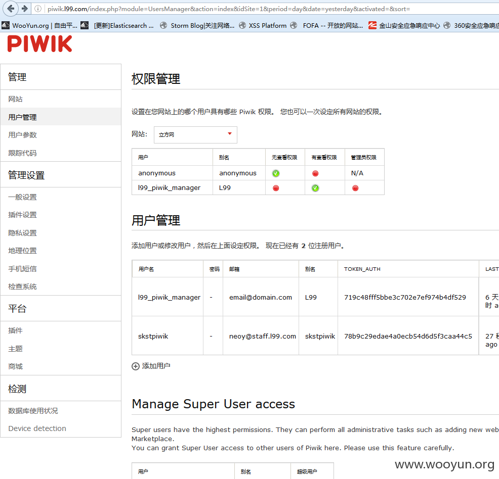499x479 pixels.
Task: Click 邮箱 column header
Action: pos(234,269)
